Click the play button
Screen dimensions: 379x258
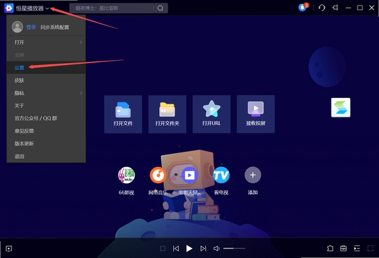coord(189,249)
